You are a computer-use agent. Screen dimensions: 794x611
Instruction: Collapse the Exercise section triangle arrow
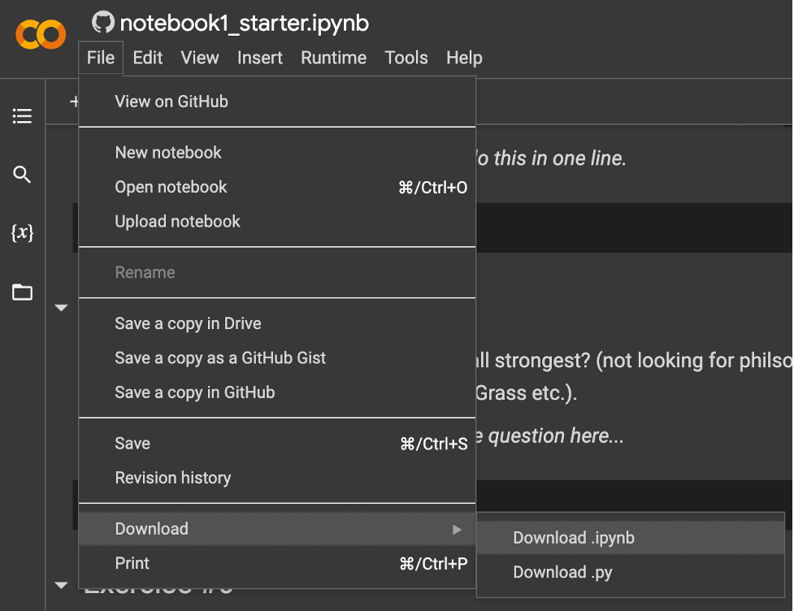click(x=61, y=585)
